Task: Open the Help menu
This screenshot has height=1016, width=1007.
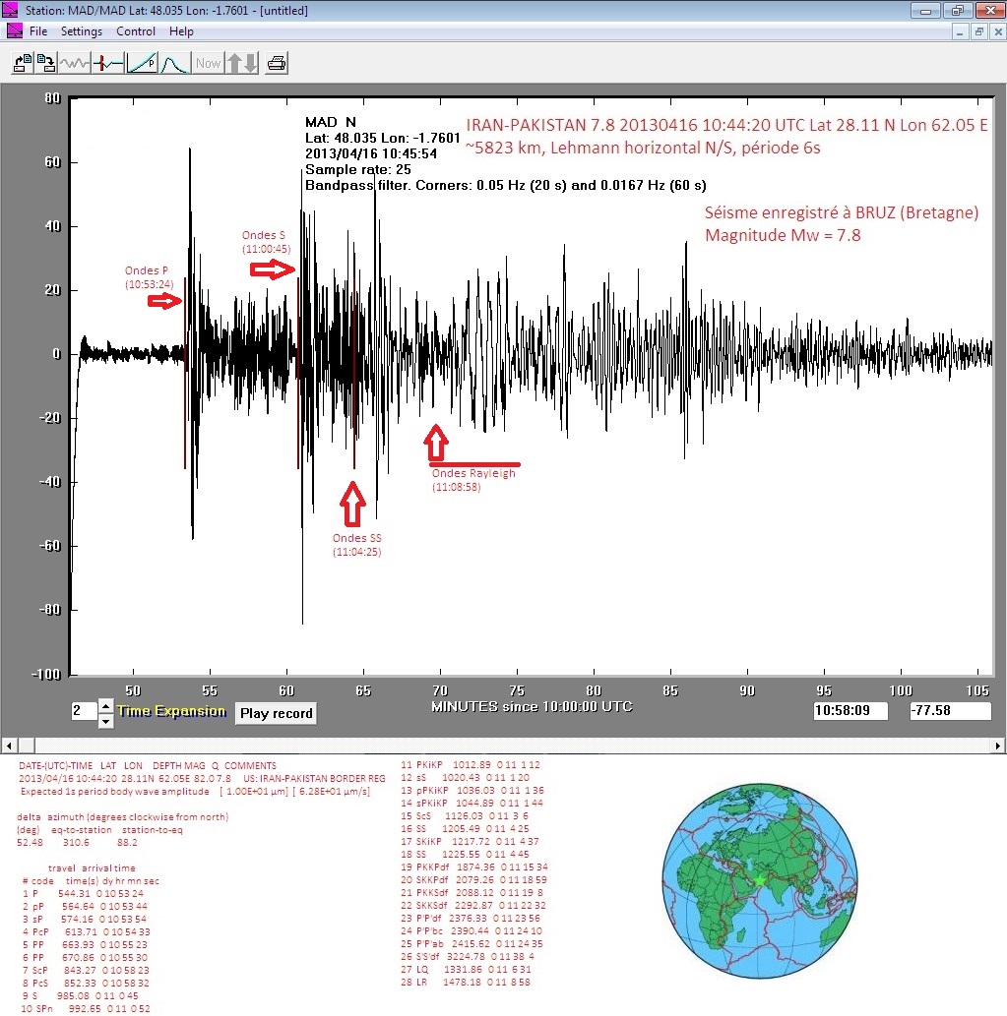Action: 181,31
